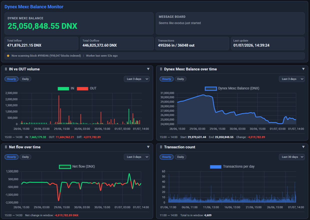Select Hourly in Balance over time panel

167,79
